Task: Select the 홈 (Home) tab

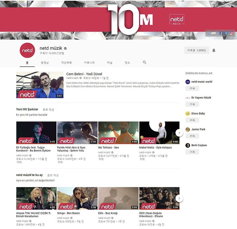Action: [x=27, y=63]
